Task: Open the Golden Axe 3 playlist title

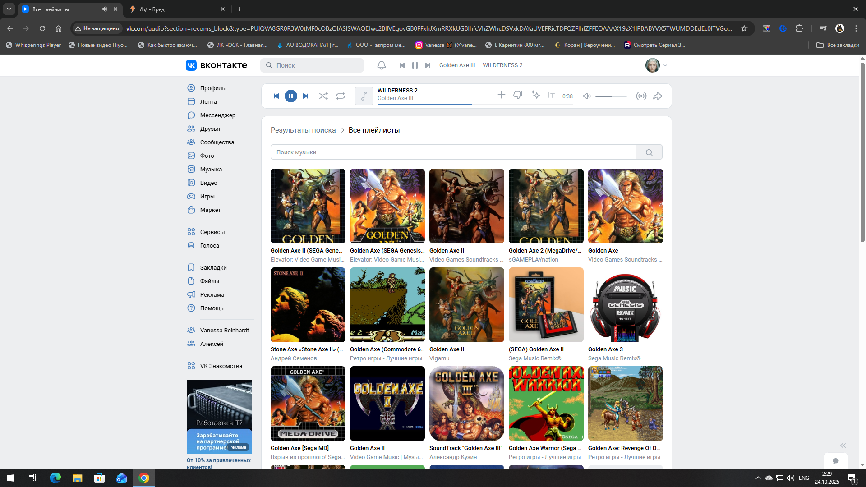Action: pos(605,349)
